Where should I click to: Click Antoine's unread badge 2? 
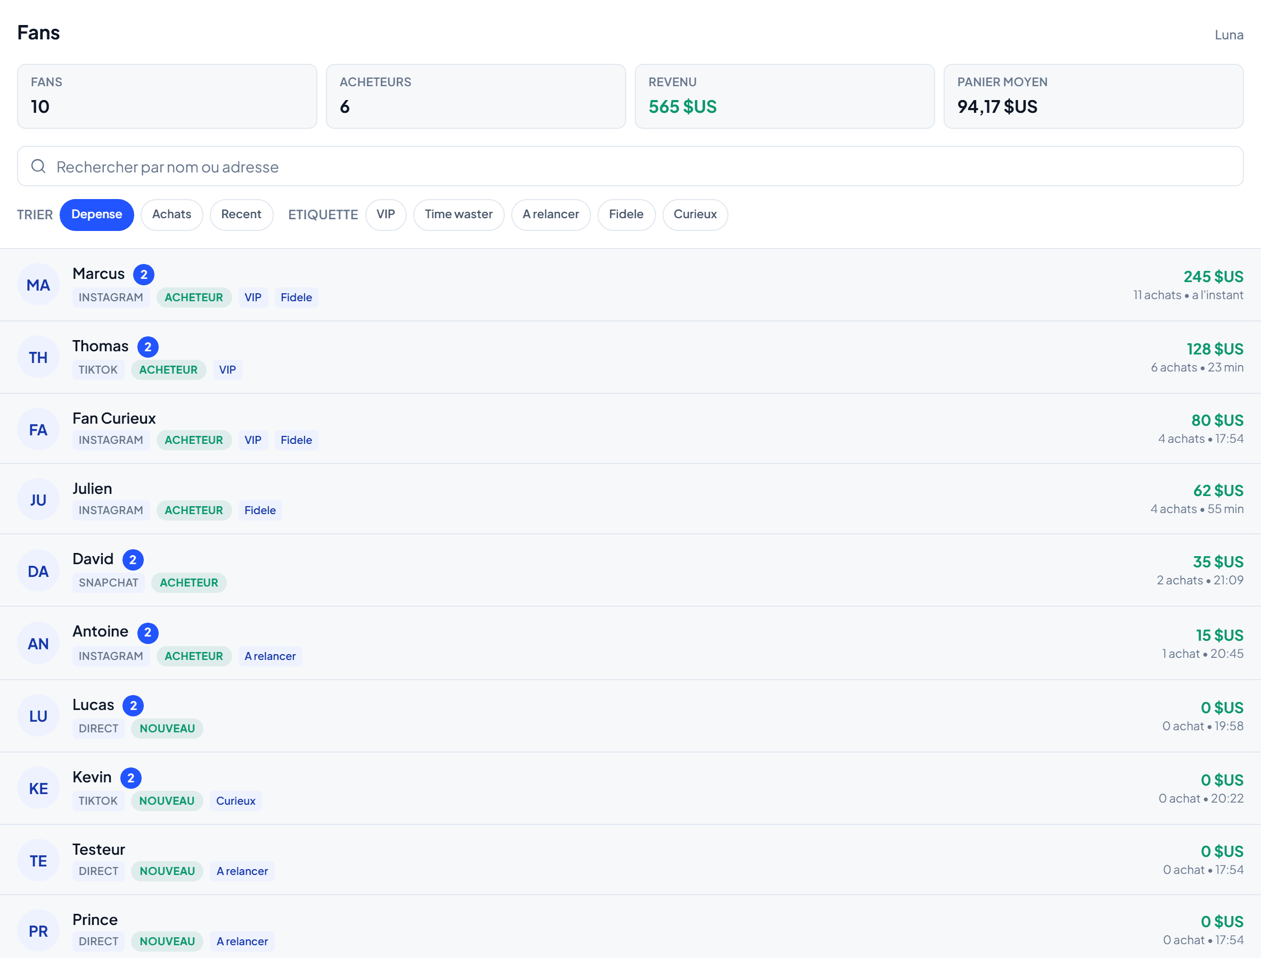(148, 632)
